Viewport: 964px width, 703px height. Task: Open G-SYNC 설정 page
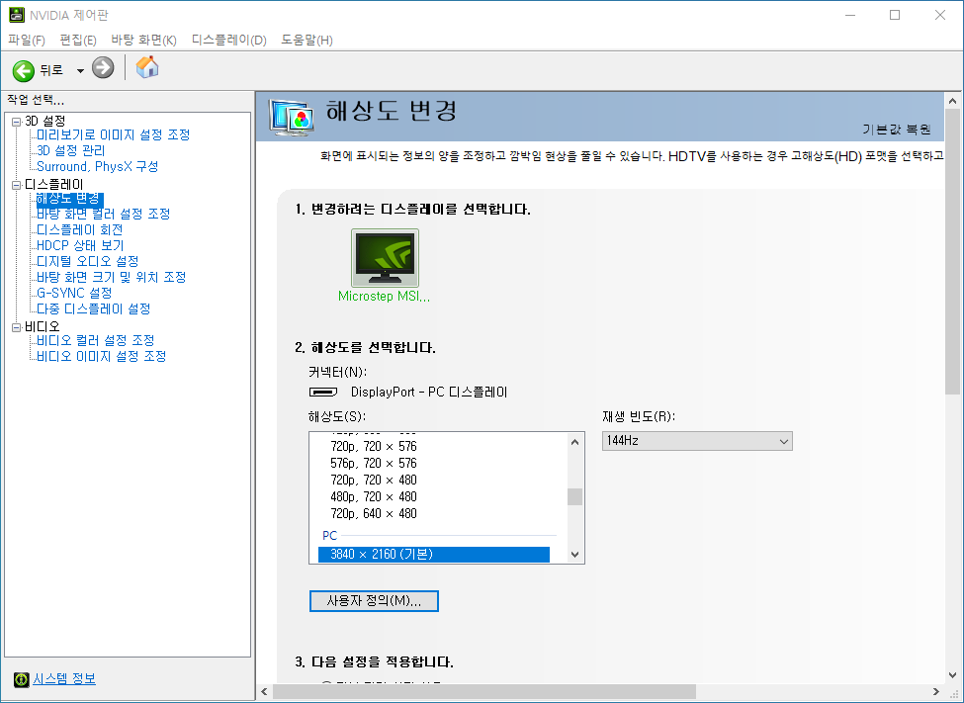point(74,294)
